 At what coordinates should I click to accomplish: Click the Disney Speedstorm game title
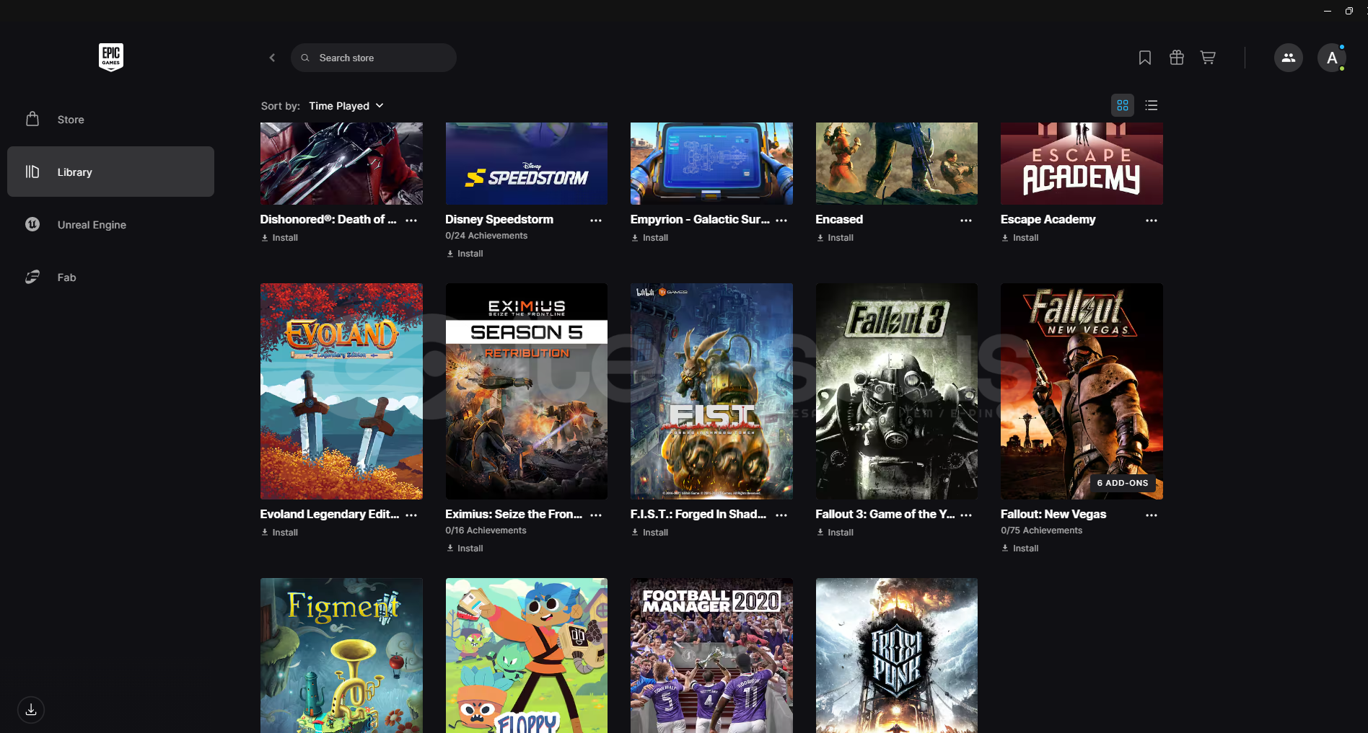499,219
